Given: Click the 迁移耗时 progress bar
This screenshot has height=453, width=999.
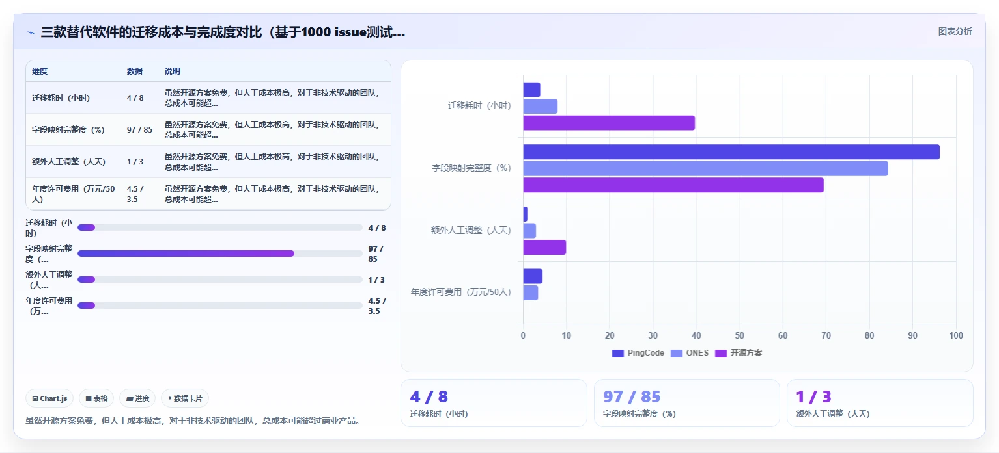Looking at the screenshot, I should [219, 227].
